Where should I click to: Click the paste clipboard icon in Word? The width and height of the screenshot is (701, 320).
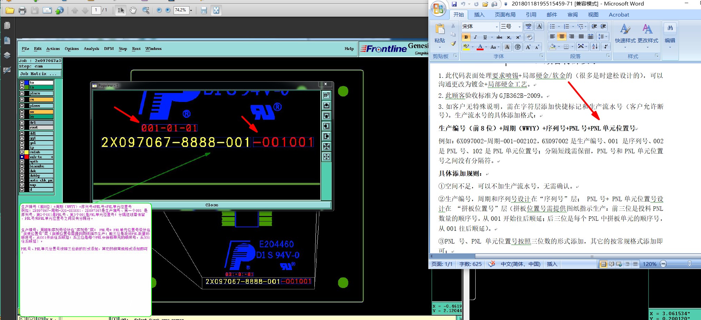pyautogui.click(x=440, y=29)
